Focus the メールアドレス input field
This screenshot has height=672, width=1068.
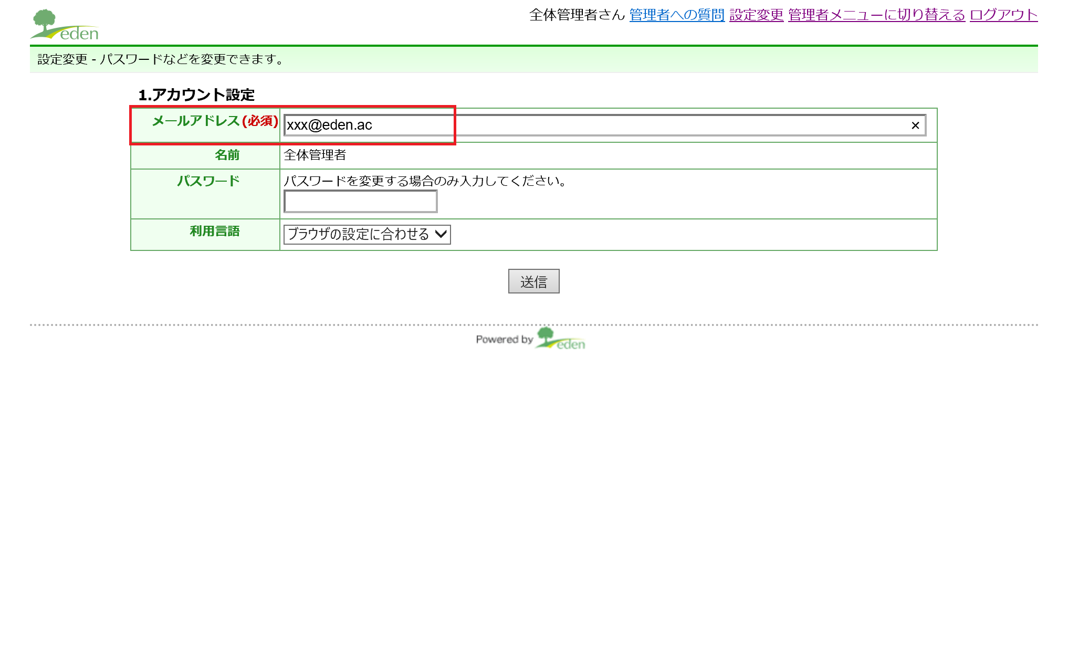click(x=605, y=125)
